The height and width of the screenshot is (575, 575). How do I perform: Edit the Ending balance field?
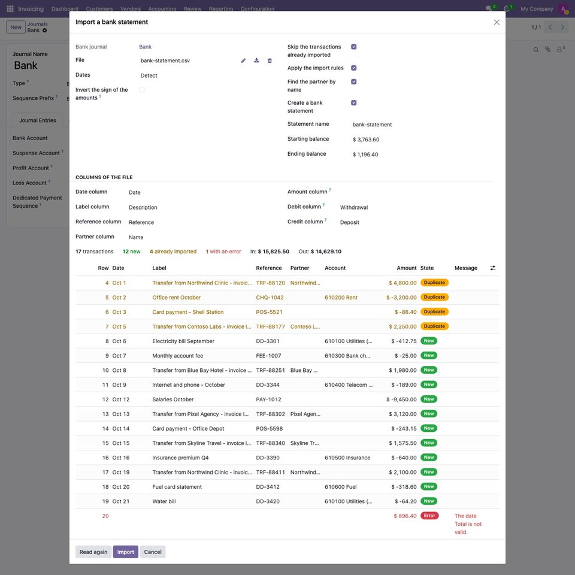point(422,155)
